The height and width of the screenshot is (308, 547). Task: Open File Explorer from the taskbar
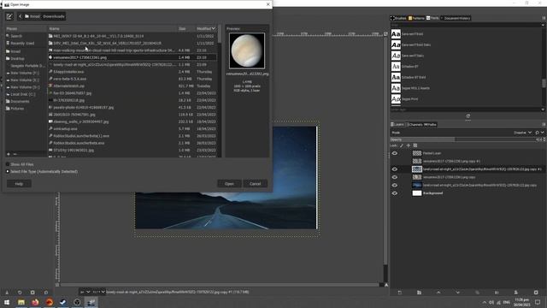click(x=21, y=302)
